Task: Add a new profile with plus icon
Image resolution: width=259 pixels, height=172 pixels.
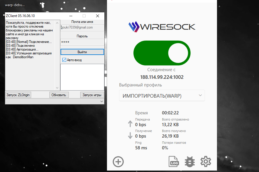Action: click(x=118, y=162)
